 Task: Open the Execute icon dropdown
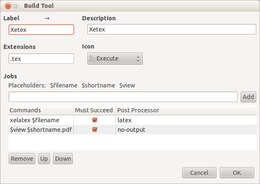coord(115,58)
